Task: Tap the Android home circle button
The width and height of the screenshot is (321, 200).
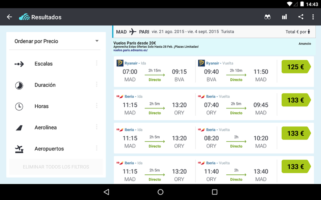Action: (160, 192)
